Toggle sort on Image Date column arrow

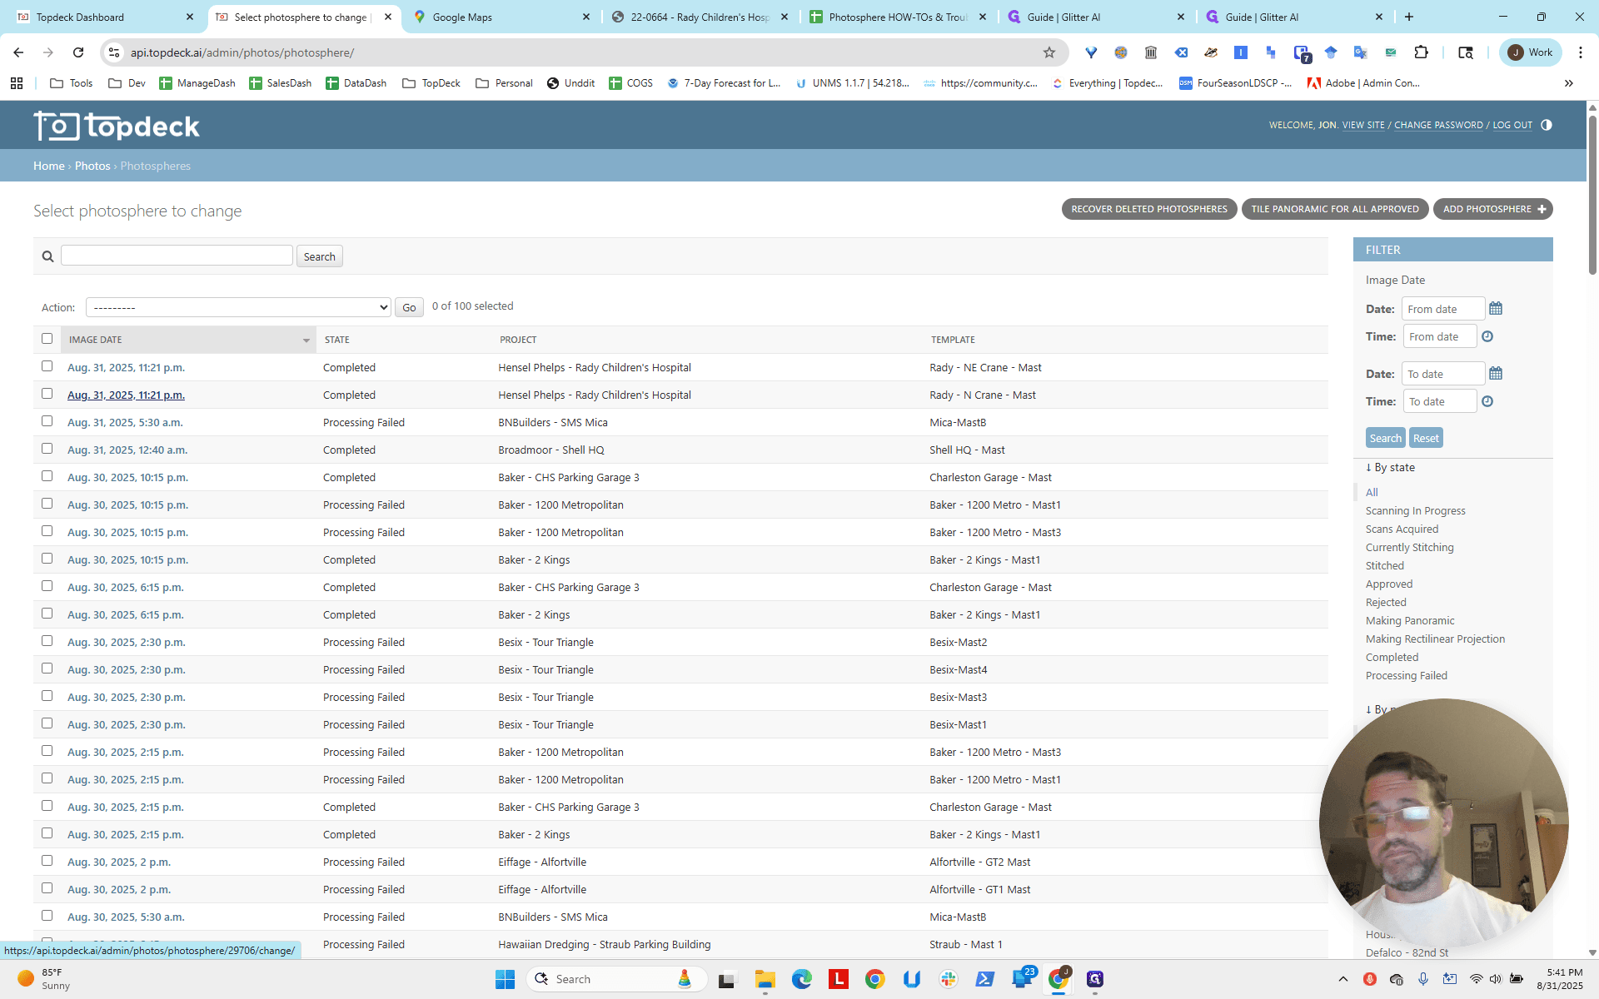tap(306, 340)
